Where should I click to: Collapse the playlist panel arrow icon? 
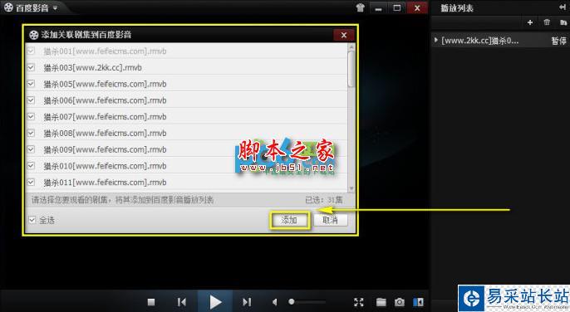(563, 7)
